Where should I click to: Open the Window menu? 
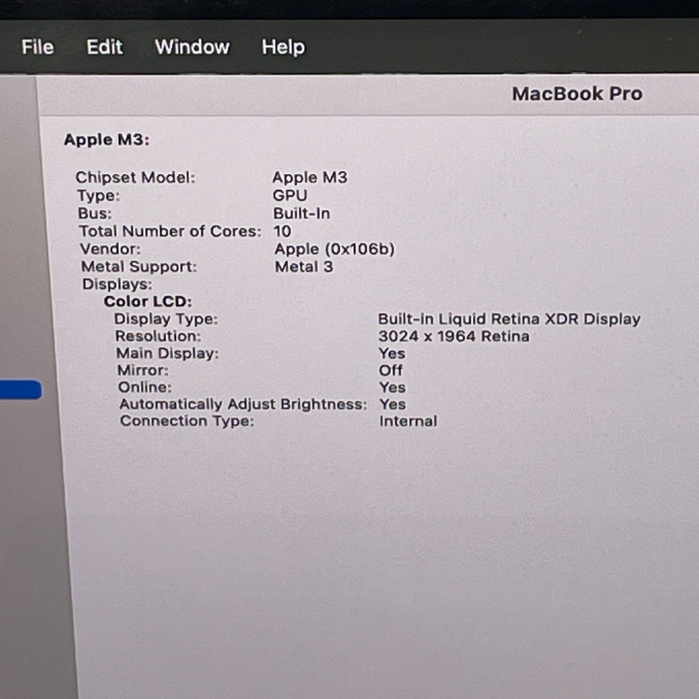point(192,47)
